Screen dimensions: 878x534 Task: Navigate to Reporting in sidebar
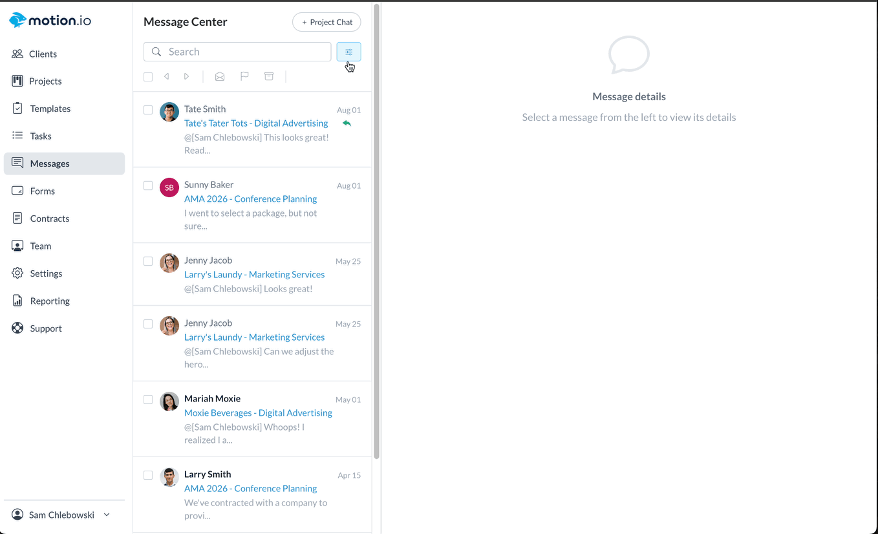click(49, 301)
